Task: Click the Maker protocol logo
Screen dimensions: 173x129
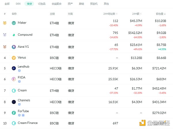Action: click(14, 23)
